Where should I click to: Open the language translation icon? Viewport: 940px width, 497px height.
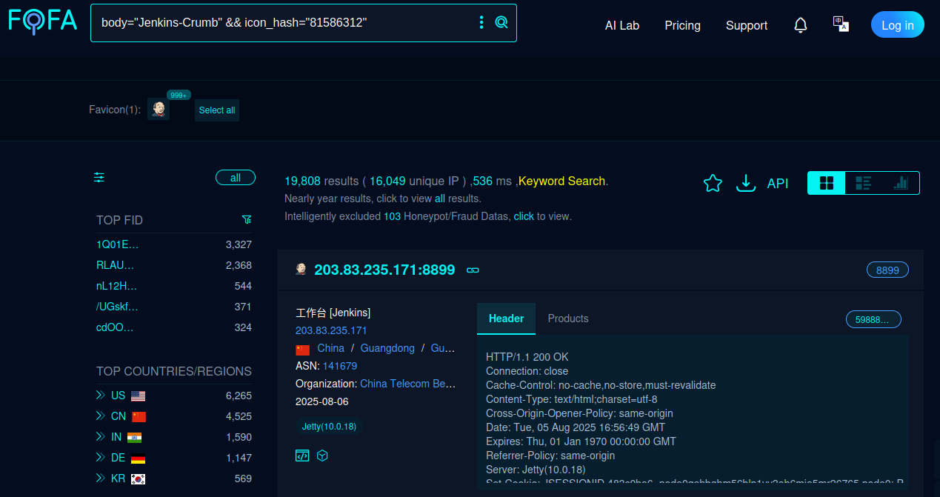841,24
